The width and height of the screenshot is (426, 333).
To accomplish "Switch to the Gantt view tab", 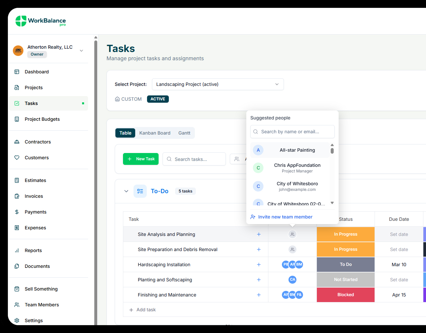I will [184, 133].
